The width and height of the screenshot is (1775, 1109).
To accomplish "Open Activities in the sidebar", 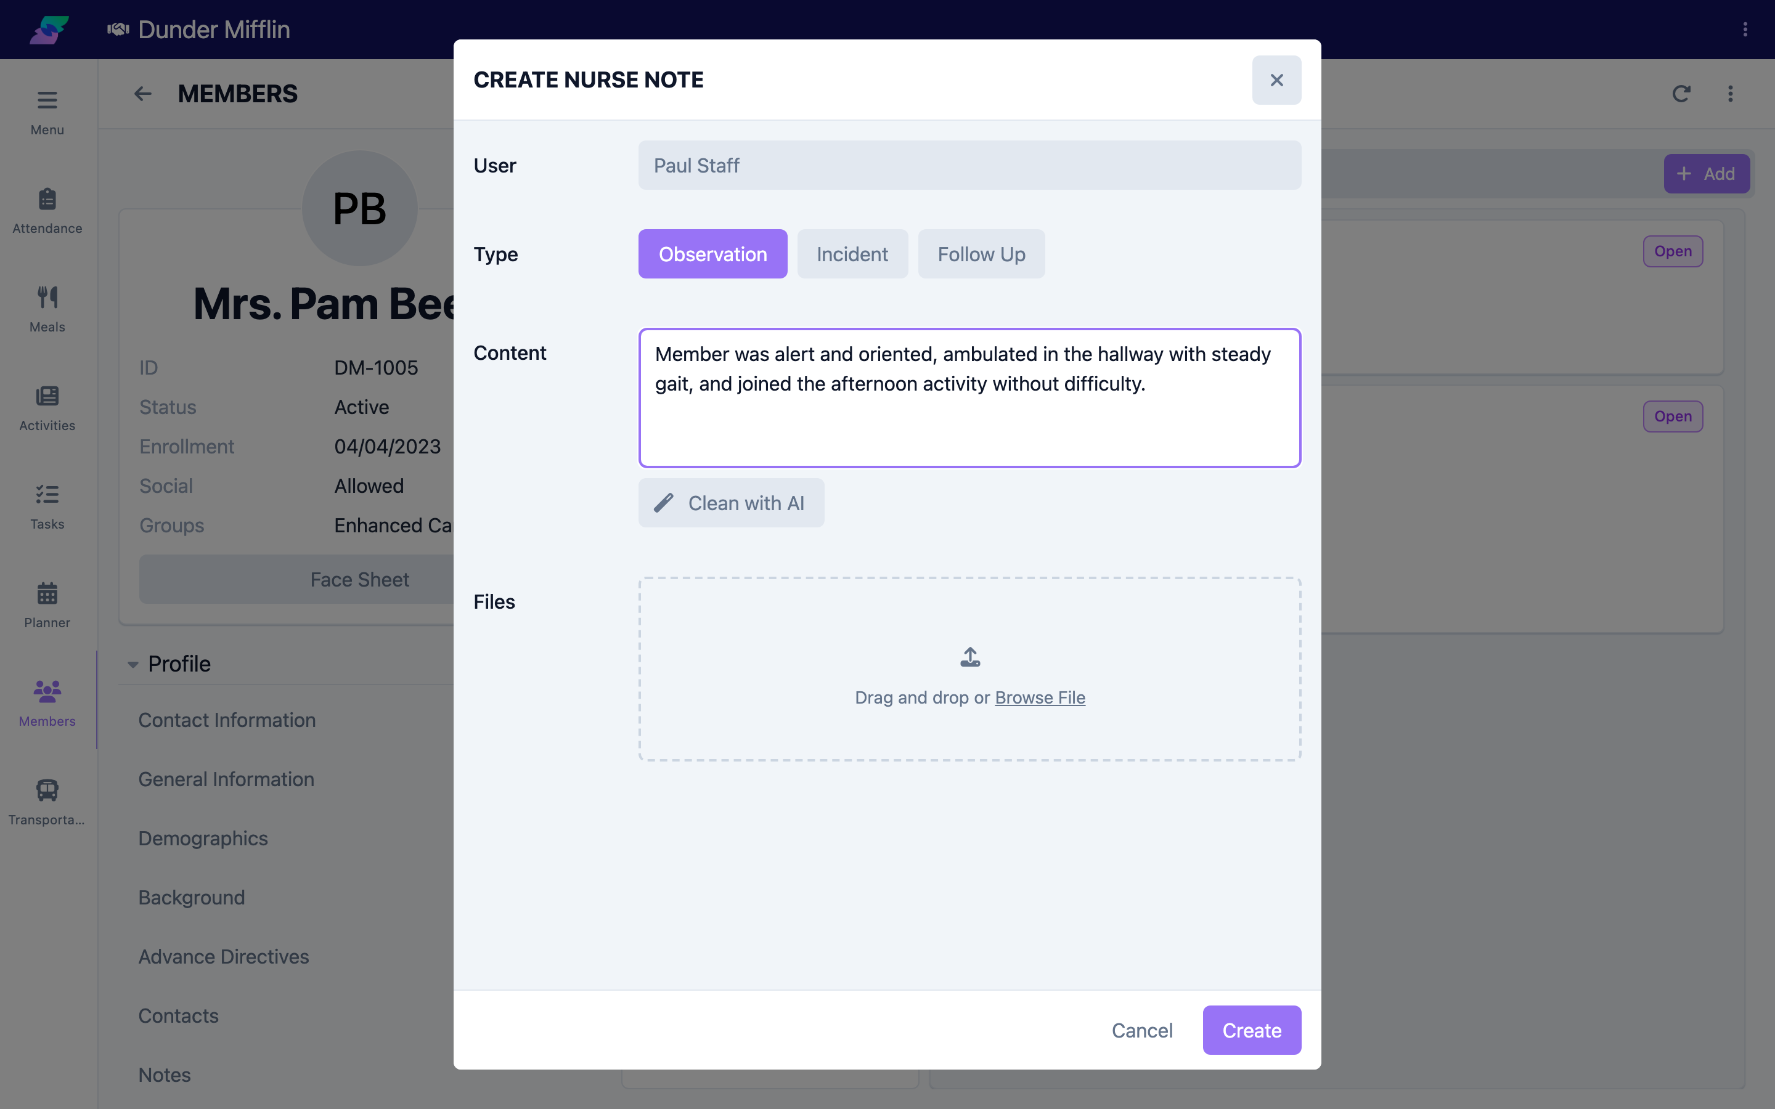I will 47,408.
